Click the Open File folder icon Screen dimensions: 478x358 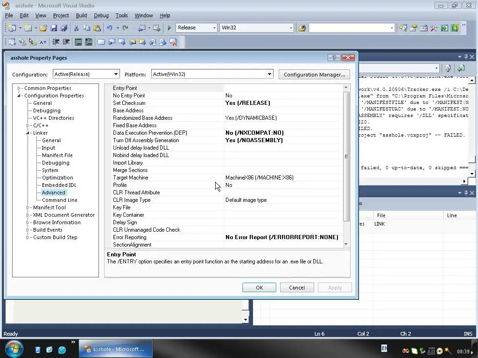(x=43, y=28)
